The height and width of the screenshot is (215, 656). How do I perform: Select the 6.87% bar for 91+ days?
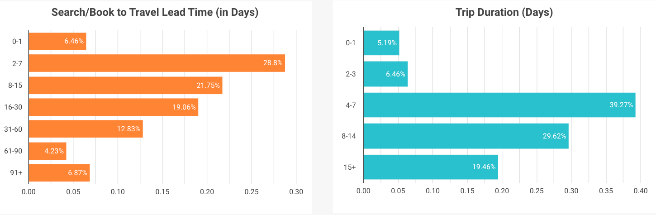pos(59,173)
